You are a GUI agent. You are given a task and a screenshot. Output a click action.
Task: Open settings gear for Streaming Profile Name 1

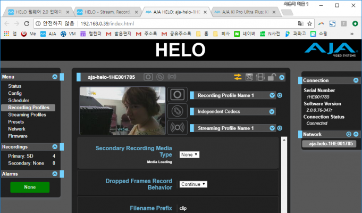[x=280, y=128]
